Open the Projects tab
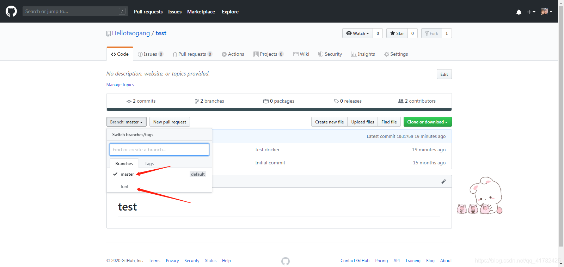The height and width of the screenshot is (267, 564). (x=269, y=54)
